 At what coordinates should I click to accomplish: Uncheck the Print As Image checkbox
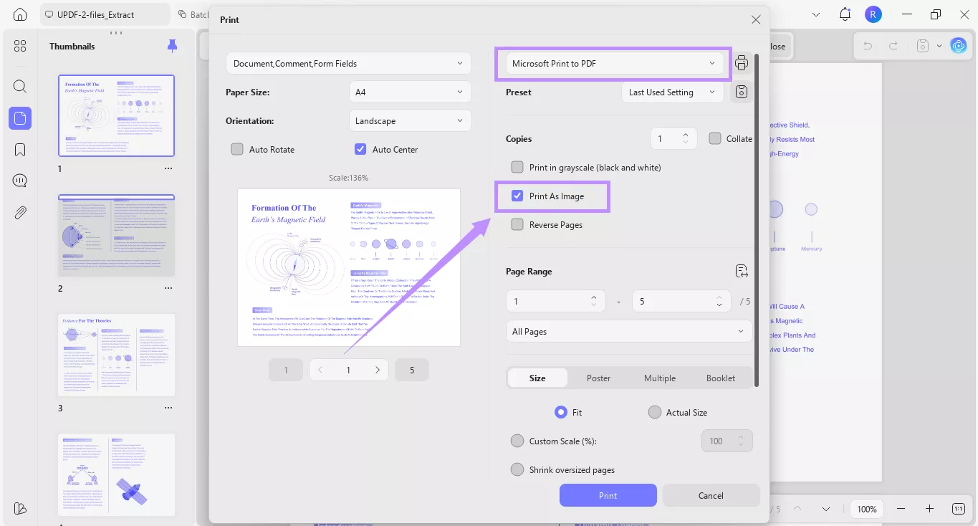pos(517,196)
